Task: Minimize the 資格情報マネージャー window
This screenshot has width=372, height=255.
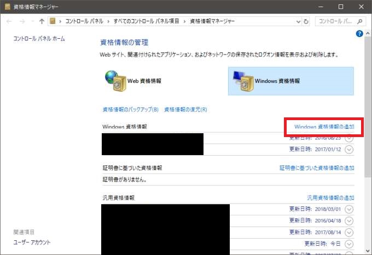Action: [321, 7]
